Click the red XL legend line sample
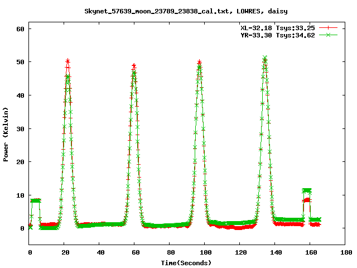The image size is (357, 268). [328, 28]
